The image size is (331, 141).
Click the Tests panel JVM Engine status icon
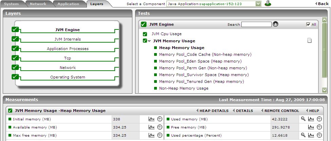(x=144, y=24)
